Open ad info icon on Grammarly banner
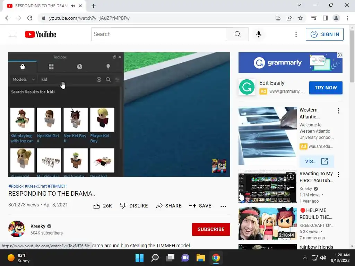 (340, 55)
